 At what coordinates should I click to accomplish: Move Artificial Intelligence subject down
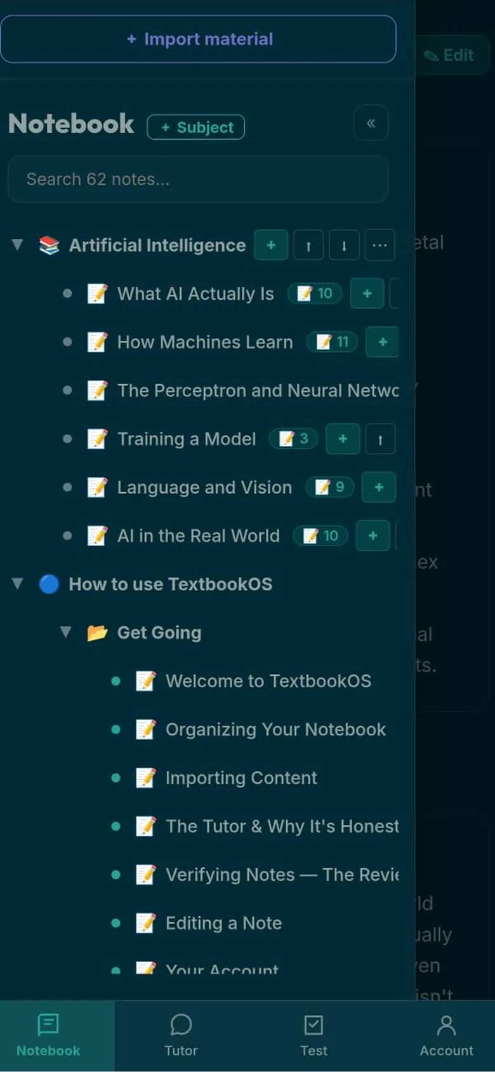(344, 245)
